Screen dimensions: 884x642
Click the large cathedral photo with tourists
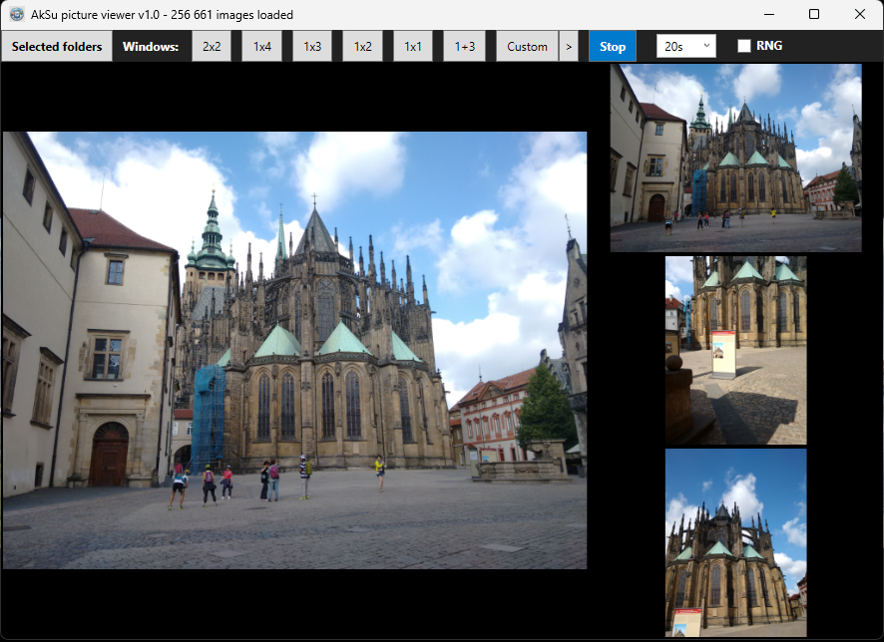(295, 350)
